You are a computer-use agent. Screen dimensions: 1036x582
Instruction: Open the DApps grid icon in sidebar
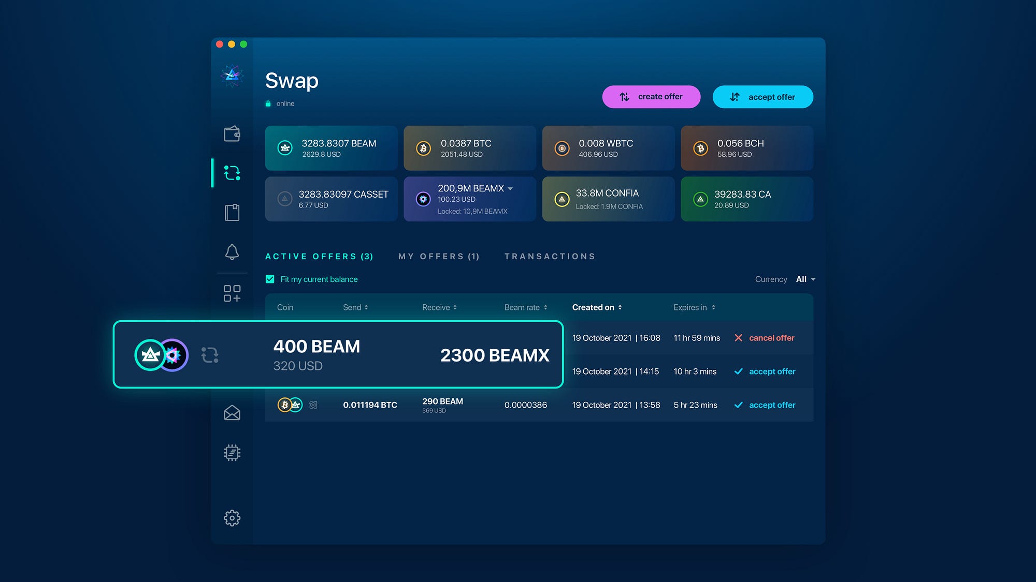[x=232, y=292]
